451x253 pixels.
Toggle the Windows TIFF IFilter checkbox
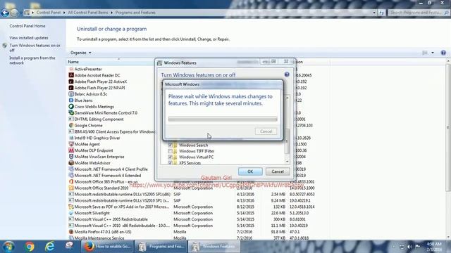click(171, 151)
